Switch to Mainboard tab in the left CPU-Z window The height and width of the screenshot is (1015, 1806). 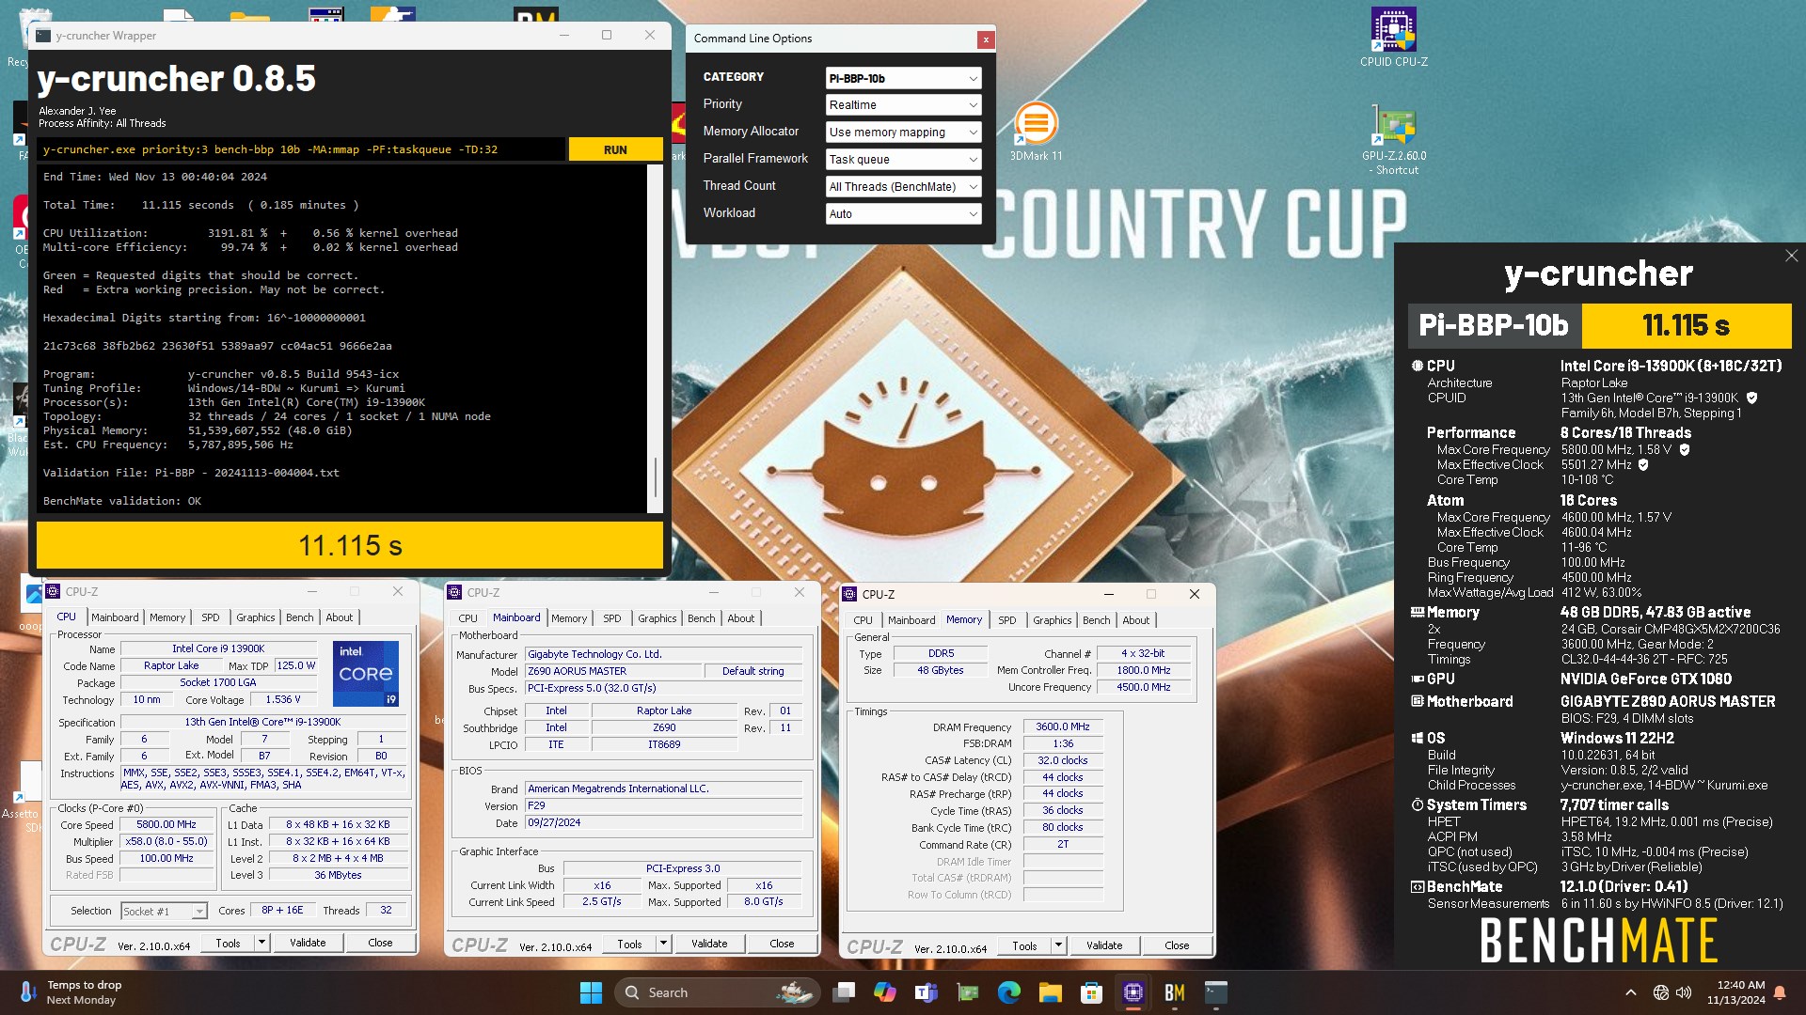[115, 617]
